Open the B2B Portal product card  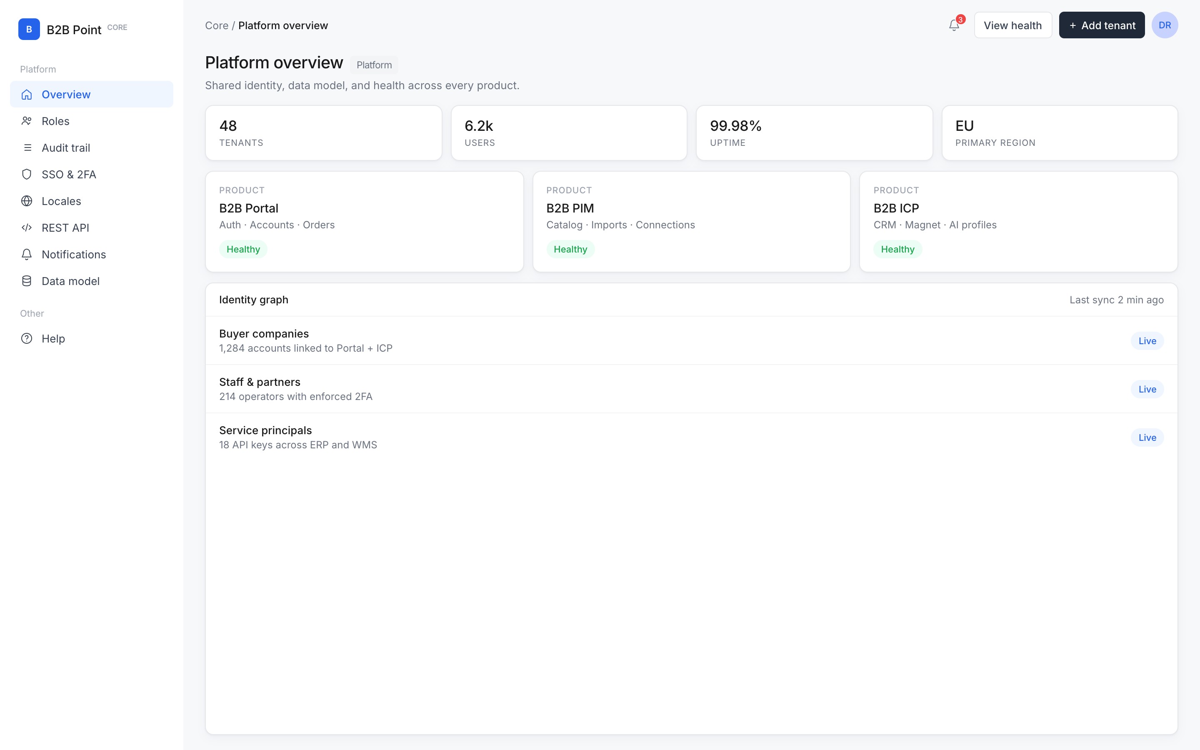click(365, 222)
